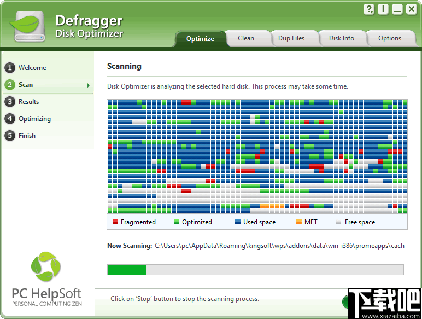Click the 'Defragger' title text

(89, 21)
